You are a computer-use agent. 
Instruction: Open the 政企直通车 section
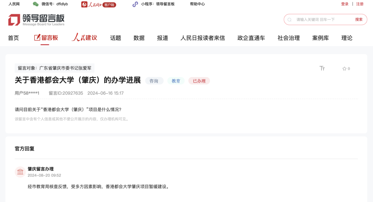251,38
